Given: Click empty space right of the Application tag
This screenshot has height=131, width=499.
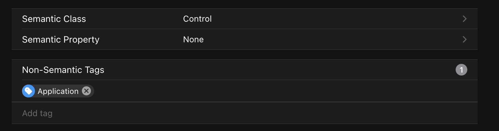Looking at the screenshot, I should pyautogui.click(x=259, y=91).
